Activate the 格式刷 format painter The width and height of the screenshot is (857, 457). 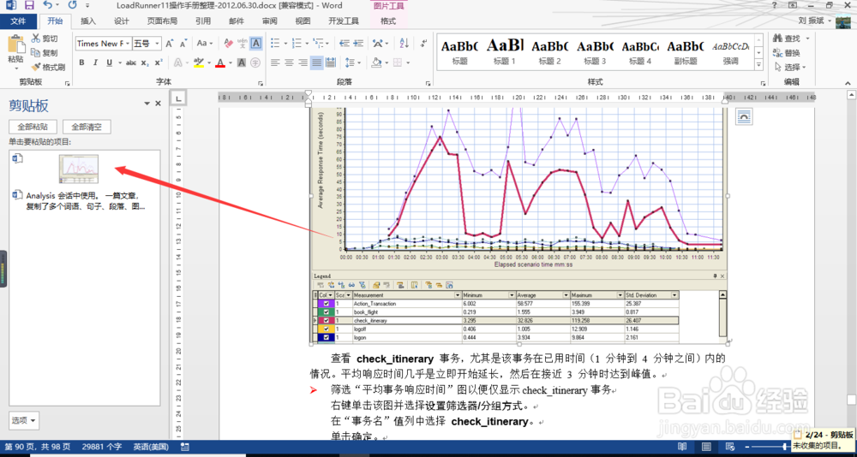pos(48,68)
